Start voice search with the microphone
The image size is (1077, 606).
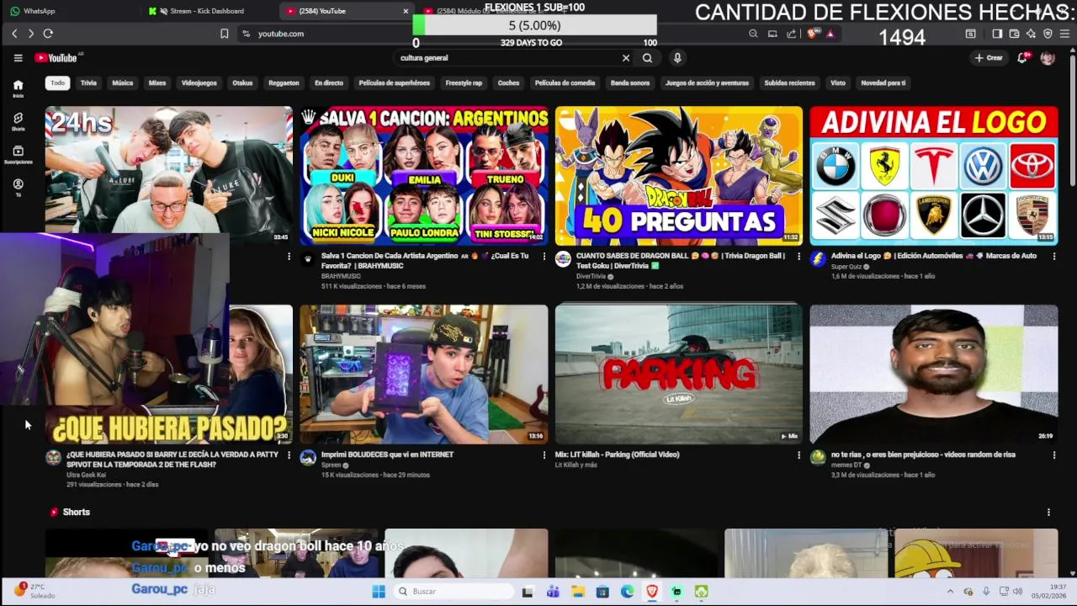point(677,58)
